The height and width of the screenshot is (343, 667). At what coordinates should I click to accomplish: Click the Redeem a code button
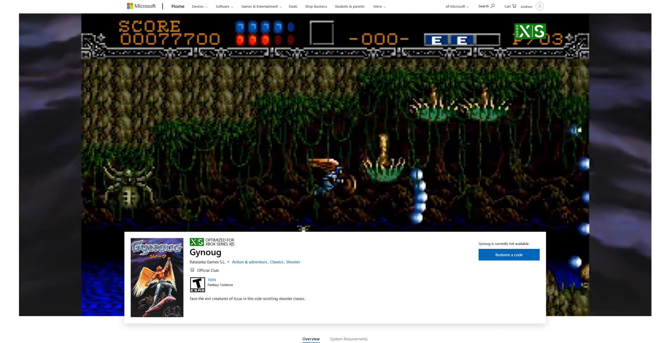click(509, 255)
